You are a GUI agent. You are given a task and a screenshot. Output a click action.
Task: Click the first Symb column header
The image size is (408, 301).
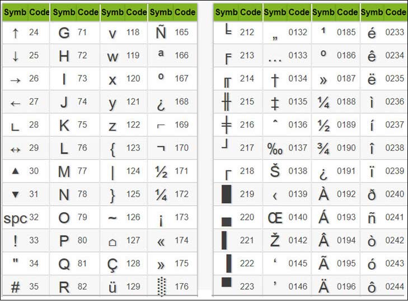(x=15, y=12)
